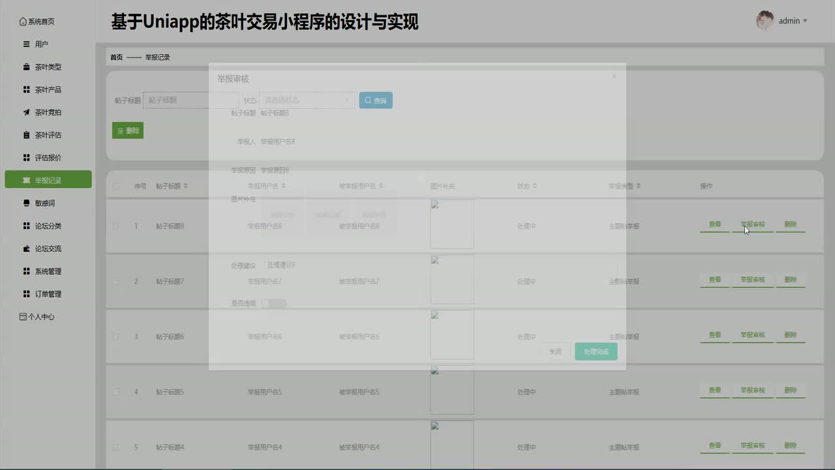Screen dimensions: 835x470
Task: Go to 订单管理 in the sidebar
Action: [48, 294]
